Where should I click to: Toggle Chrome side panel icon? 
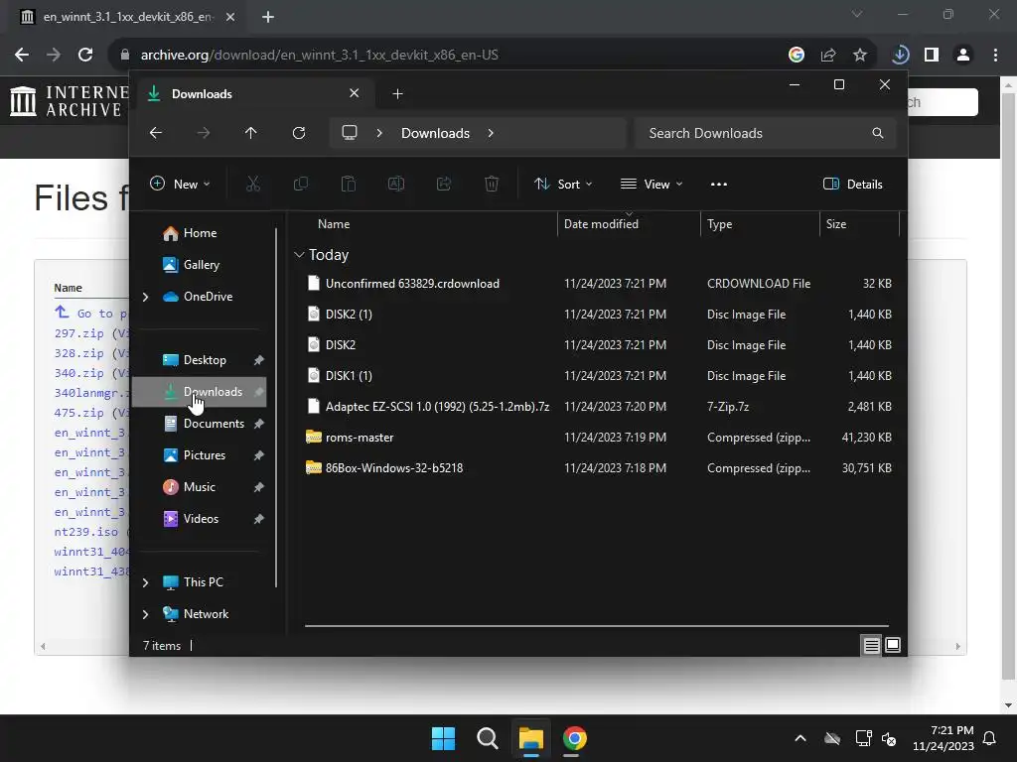point(932,56)
